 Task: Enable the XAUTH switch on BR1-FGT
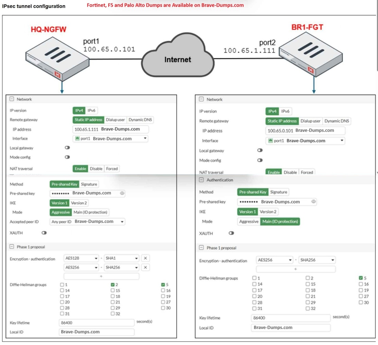231,233
